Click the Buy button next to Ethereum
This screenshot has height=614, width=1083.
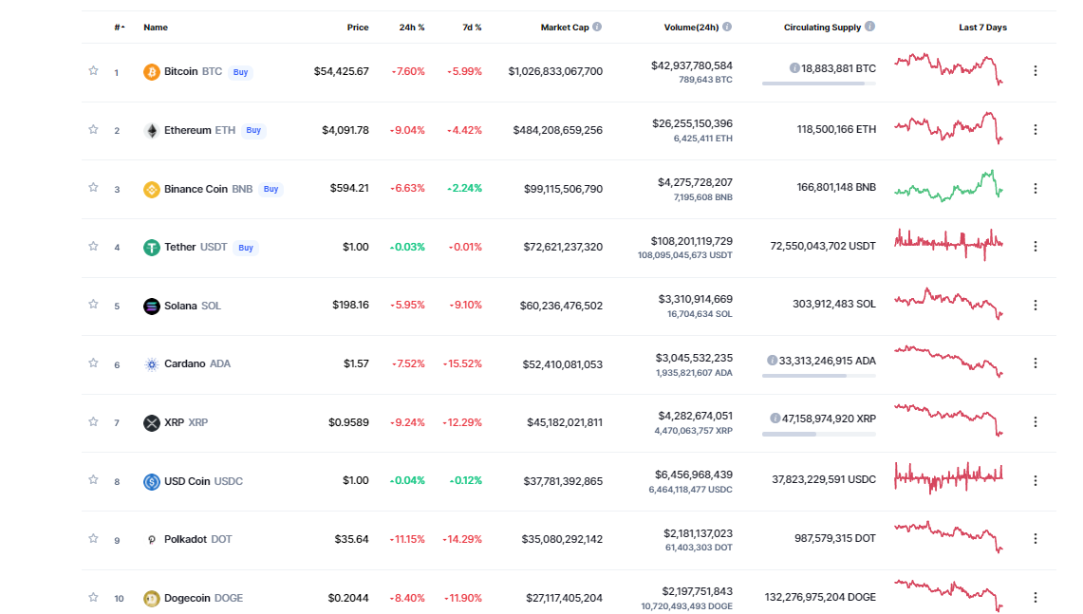[253, 130]
